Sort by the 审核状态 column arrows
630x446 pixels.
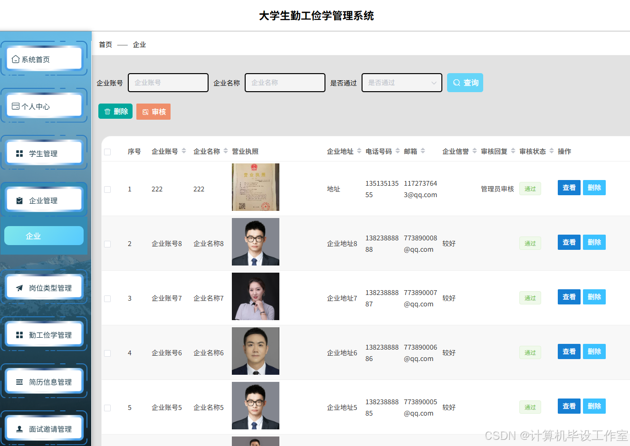point(552,151)
